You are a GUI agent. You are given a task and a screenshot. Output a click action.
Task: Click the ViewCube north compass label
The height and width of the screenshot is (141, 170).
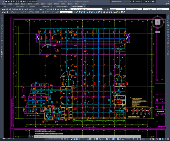tap(158, 16)
